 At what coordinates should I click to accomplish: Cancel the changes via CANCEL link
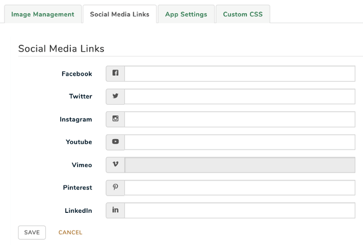click(70, 232)
